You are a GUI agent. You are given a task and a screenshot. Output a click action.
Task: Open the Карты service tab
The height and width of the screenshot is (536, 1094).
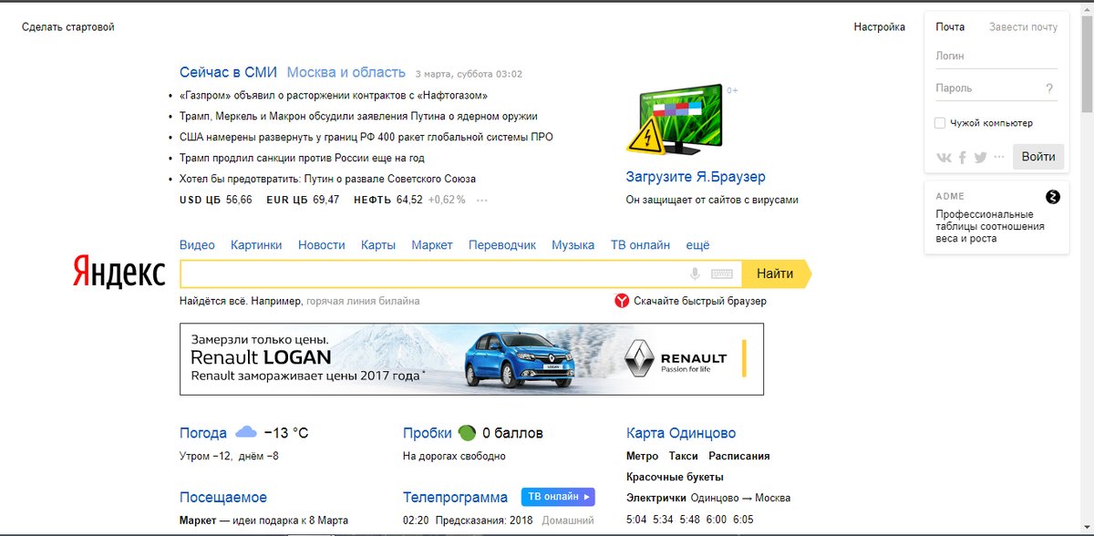pyautogui.click(x=378, y=245)
